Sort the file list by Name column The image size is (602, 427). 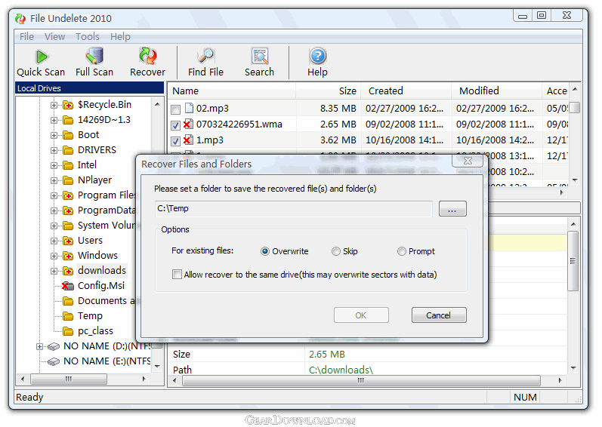[232, 91]
